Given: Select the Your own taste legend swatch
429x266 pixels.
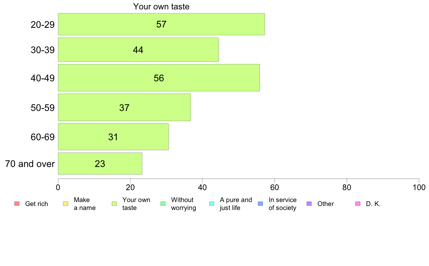Looking at the screenshot, I should pyautogui.click(x=114, y=203).
